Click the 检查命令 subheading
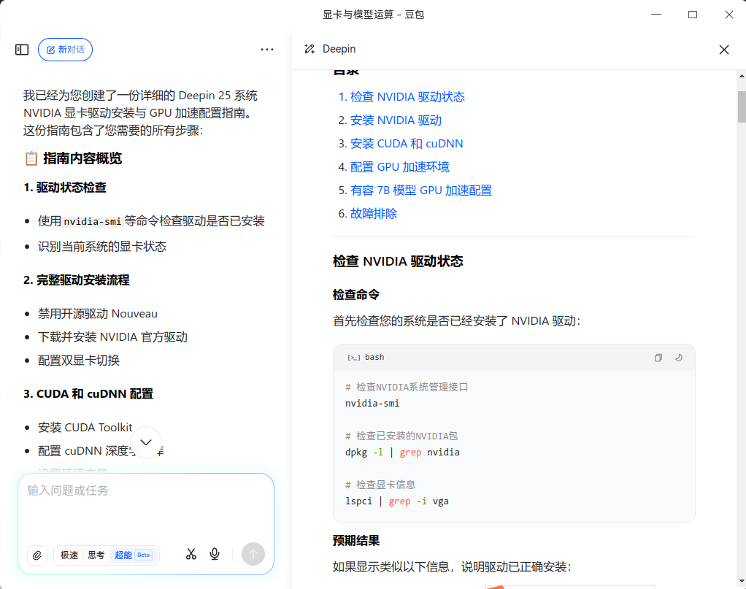The height and width of the screenshot is (589, 746). coord(356,295)
